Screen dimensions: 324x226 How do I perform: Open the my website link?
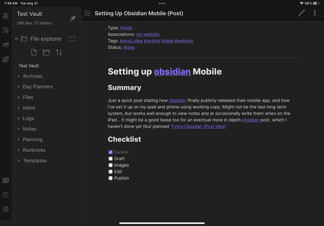click(x=148, y=34)
